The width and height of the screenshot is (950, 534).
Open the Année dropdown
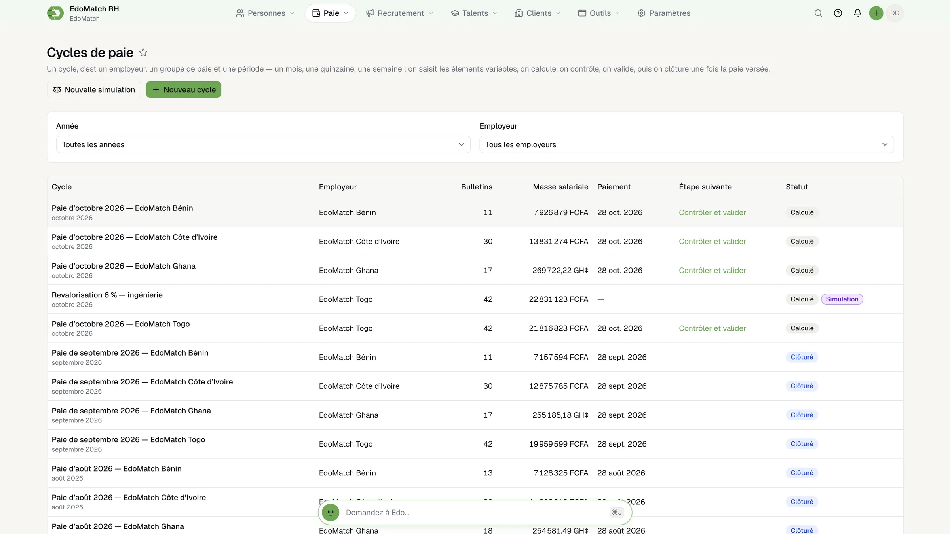pos(263,144)
